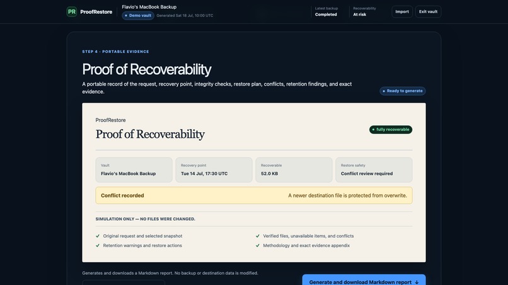Screen dimensions: 508x285
Task: Click the Recoverable 52.0 KB card
Action: pyautogui.click(x=294, y=170)
